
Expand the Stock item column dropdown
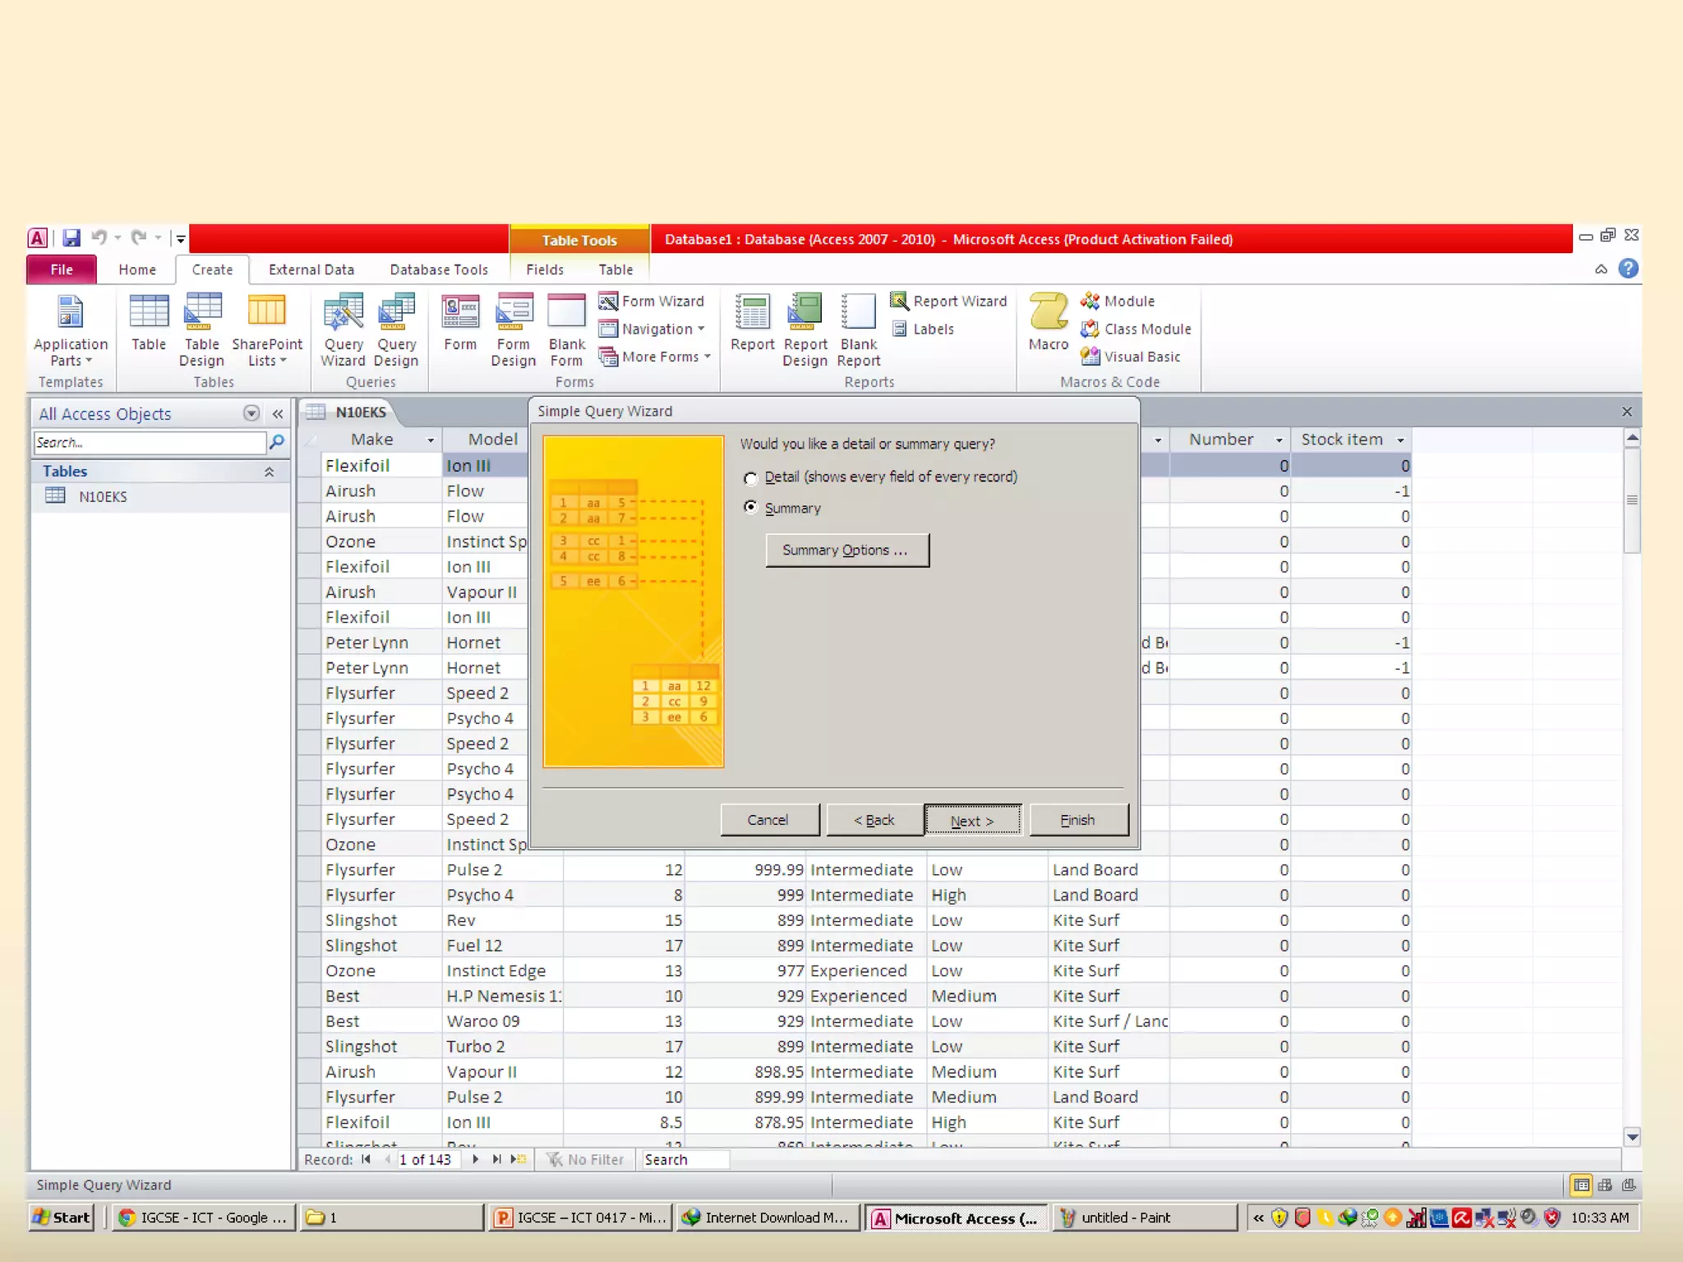(1400, 440)
